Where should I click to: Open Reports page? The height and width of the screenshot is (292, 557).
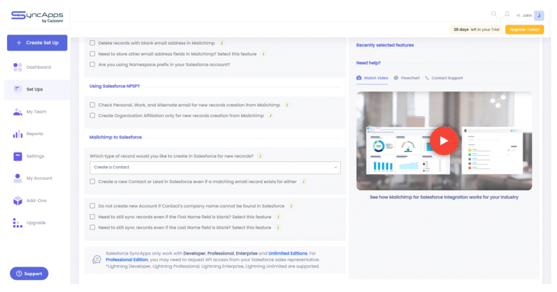(x=35, y=133)
